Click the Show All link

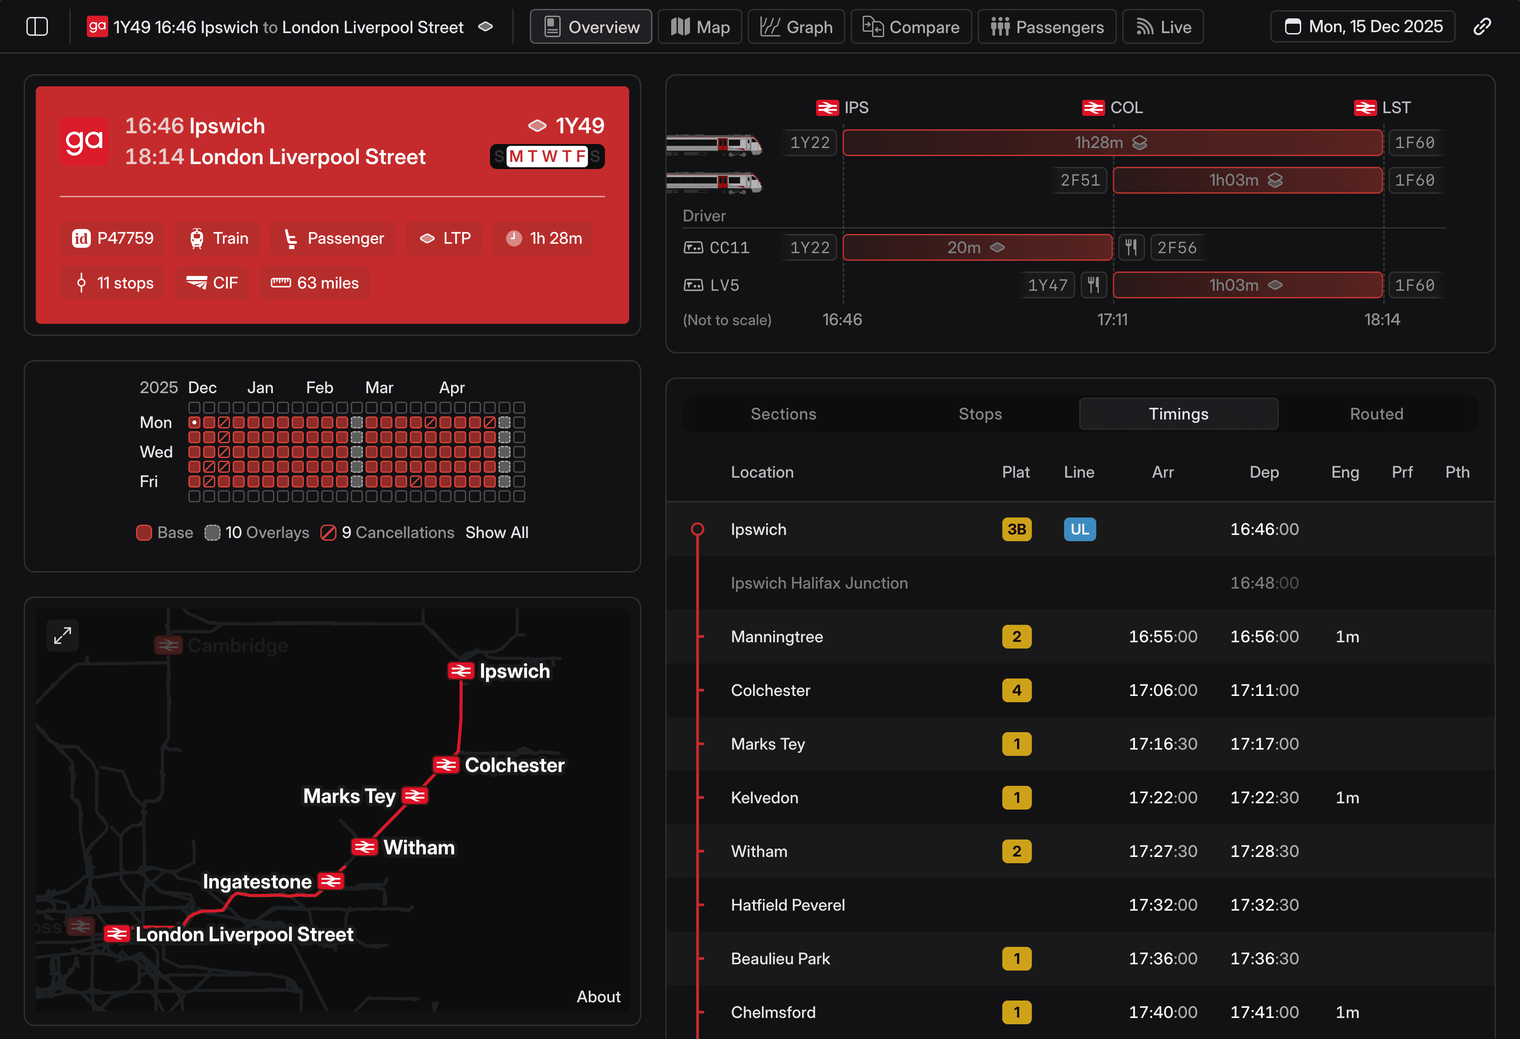[496, 533]
